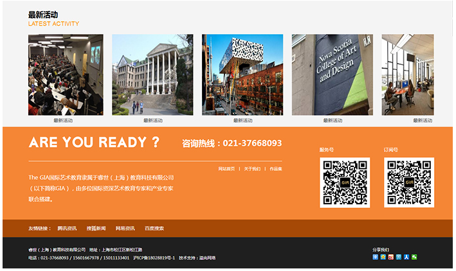
Task: Select the Nova Scotia College of Art thumbnail
Action: [332, 74]
